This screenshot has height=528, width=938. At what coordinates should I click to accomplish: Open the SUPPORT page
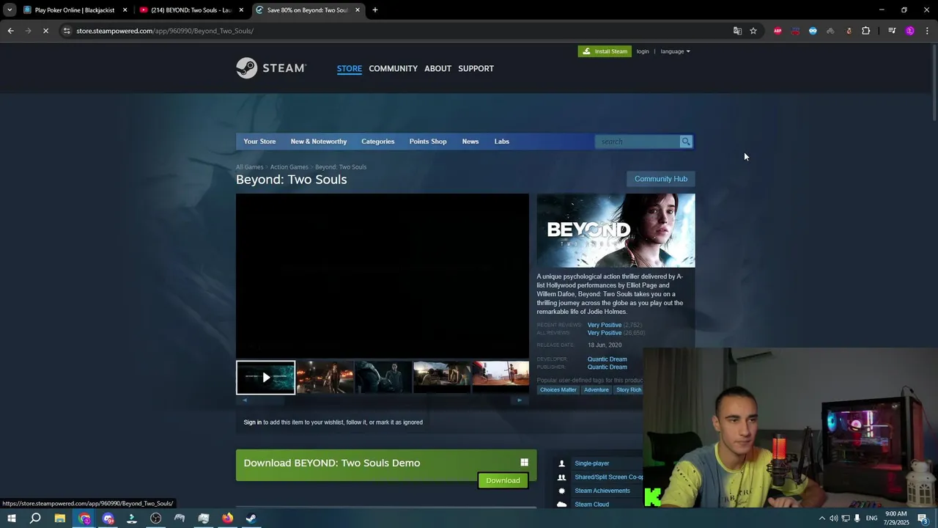pos(476,68)
